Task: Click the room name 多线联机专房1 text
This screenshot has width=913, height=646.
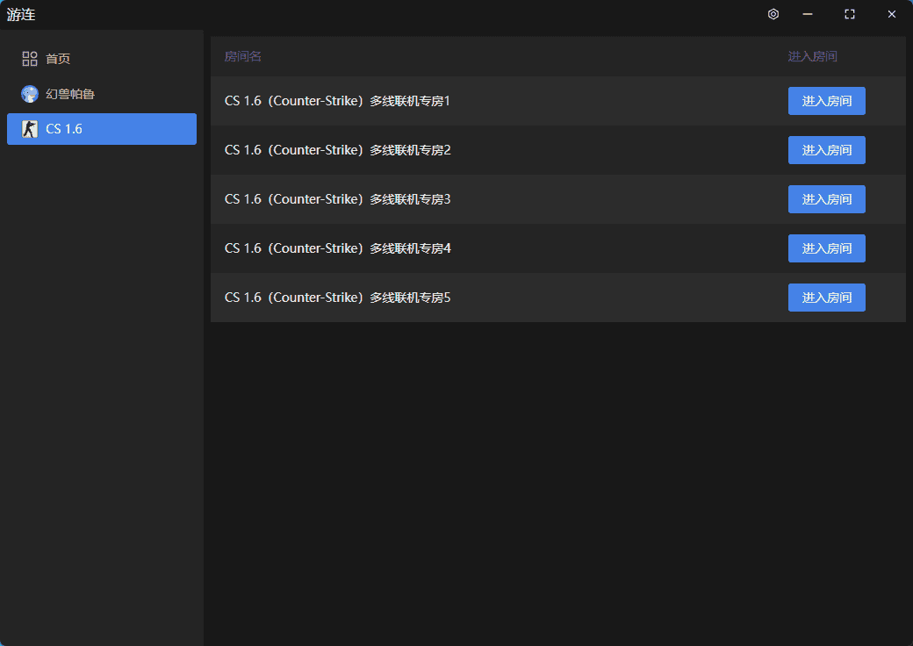Action: click(x=337, y=101)
